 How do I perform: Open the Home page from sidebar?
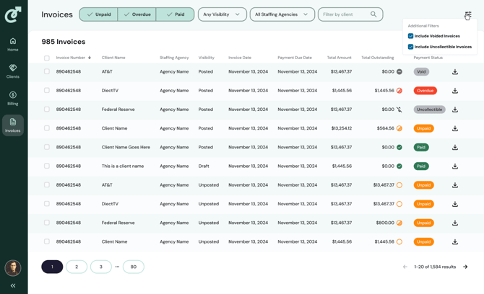pyautogui.click(x=13, y=44)
